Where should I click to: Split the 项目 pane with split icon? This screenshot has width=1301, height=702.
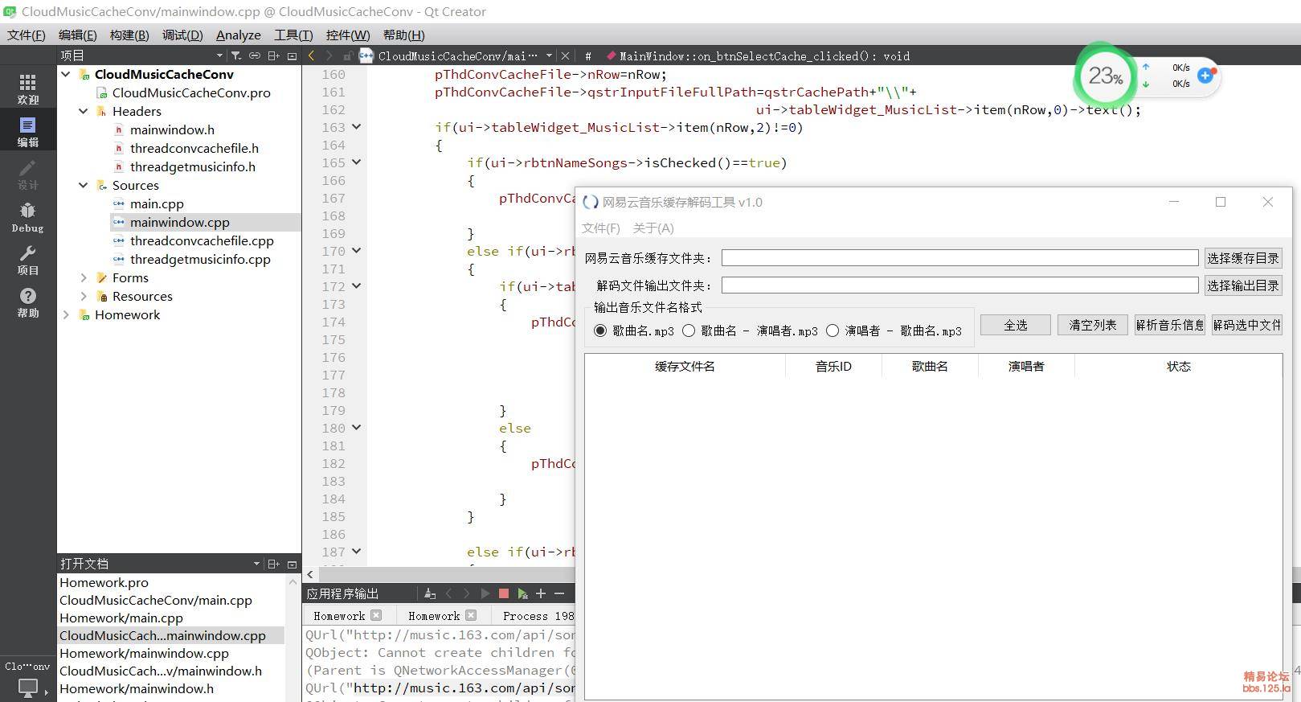[x=273, y=55]
